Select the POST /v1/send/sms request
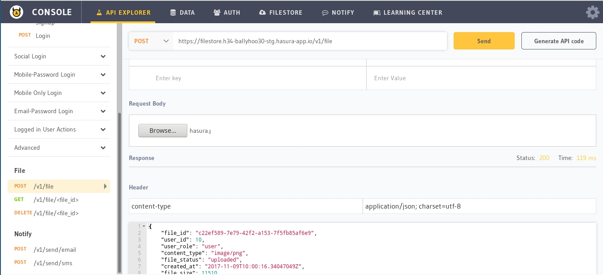Image resolution: width=603 pixels, height=275 pixels. (59, 263)
